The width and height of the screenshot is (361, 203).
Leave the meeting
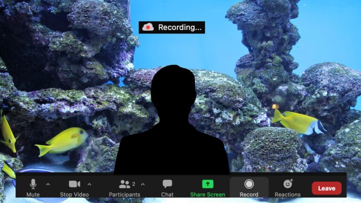(x=327, y=188)
